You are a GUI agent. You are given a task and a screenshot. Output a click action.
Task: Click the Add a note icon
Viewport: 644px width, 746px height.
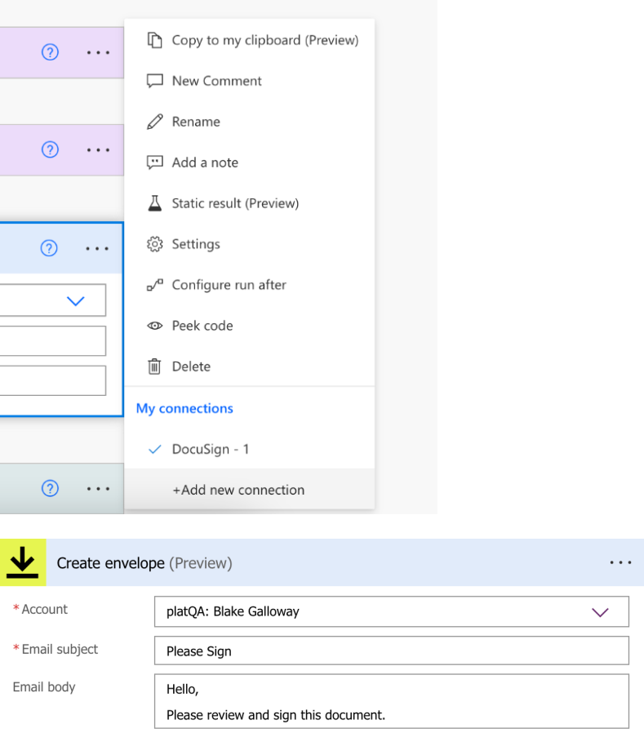pyautogui.click(x=156, y=162)
